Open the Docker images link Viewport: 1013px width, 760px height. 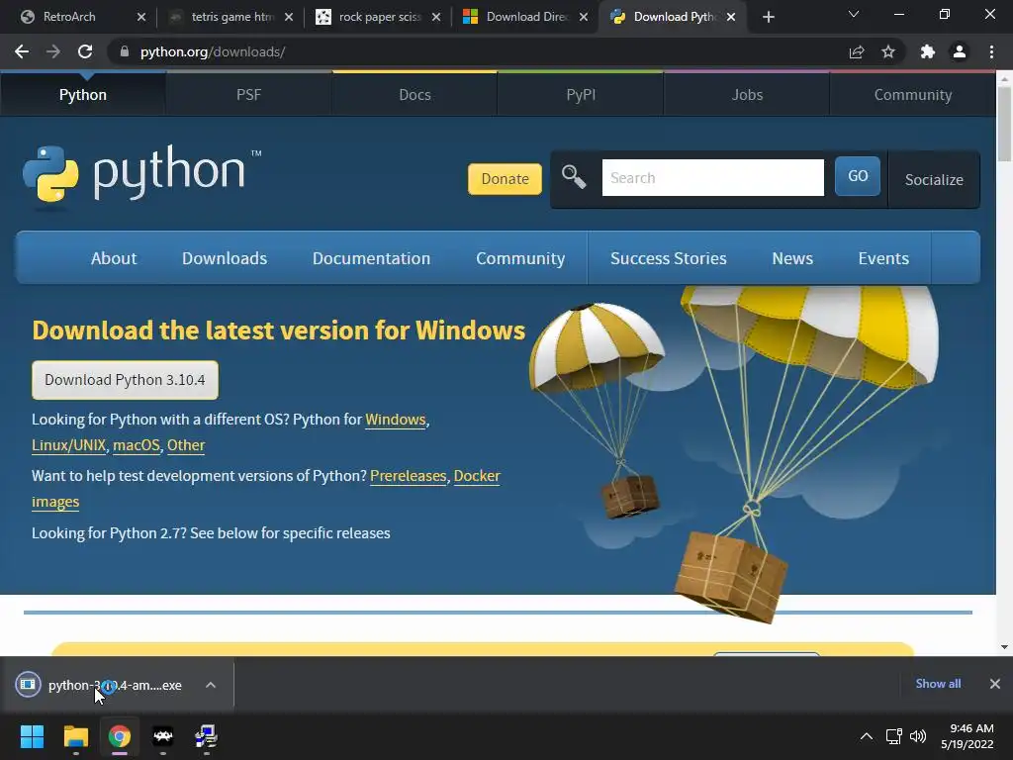[477, 476]
